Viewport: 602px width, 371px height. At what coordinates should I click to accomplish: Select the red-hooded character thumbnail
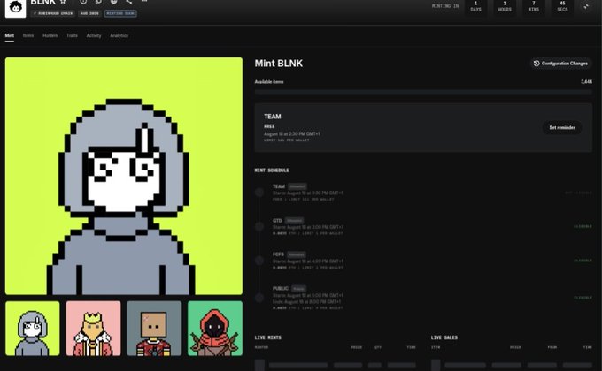pyautogui.click(x=215, y=329)
